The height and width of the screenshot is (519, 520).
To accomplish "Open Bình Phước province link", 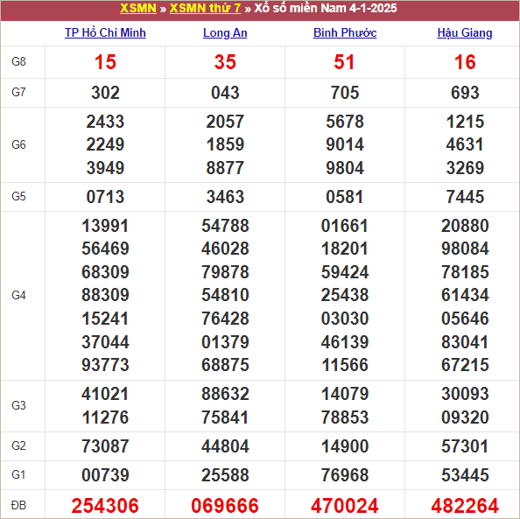I will [x=345, y=33].
